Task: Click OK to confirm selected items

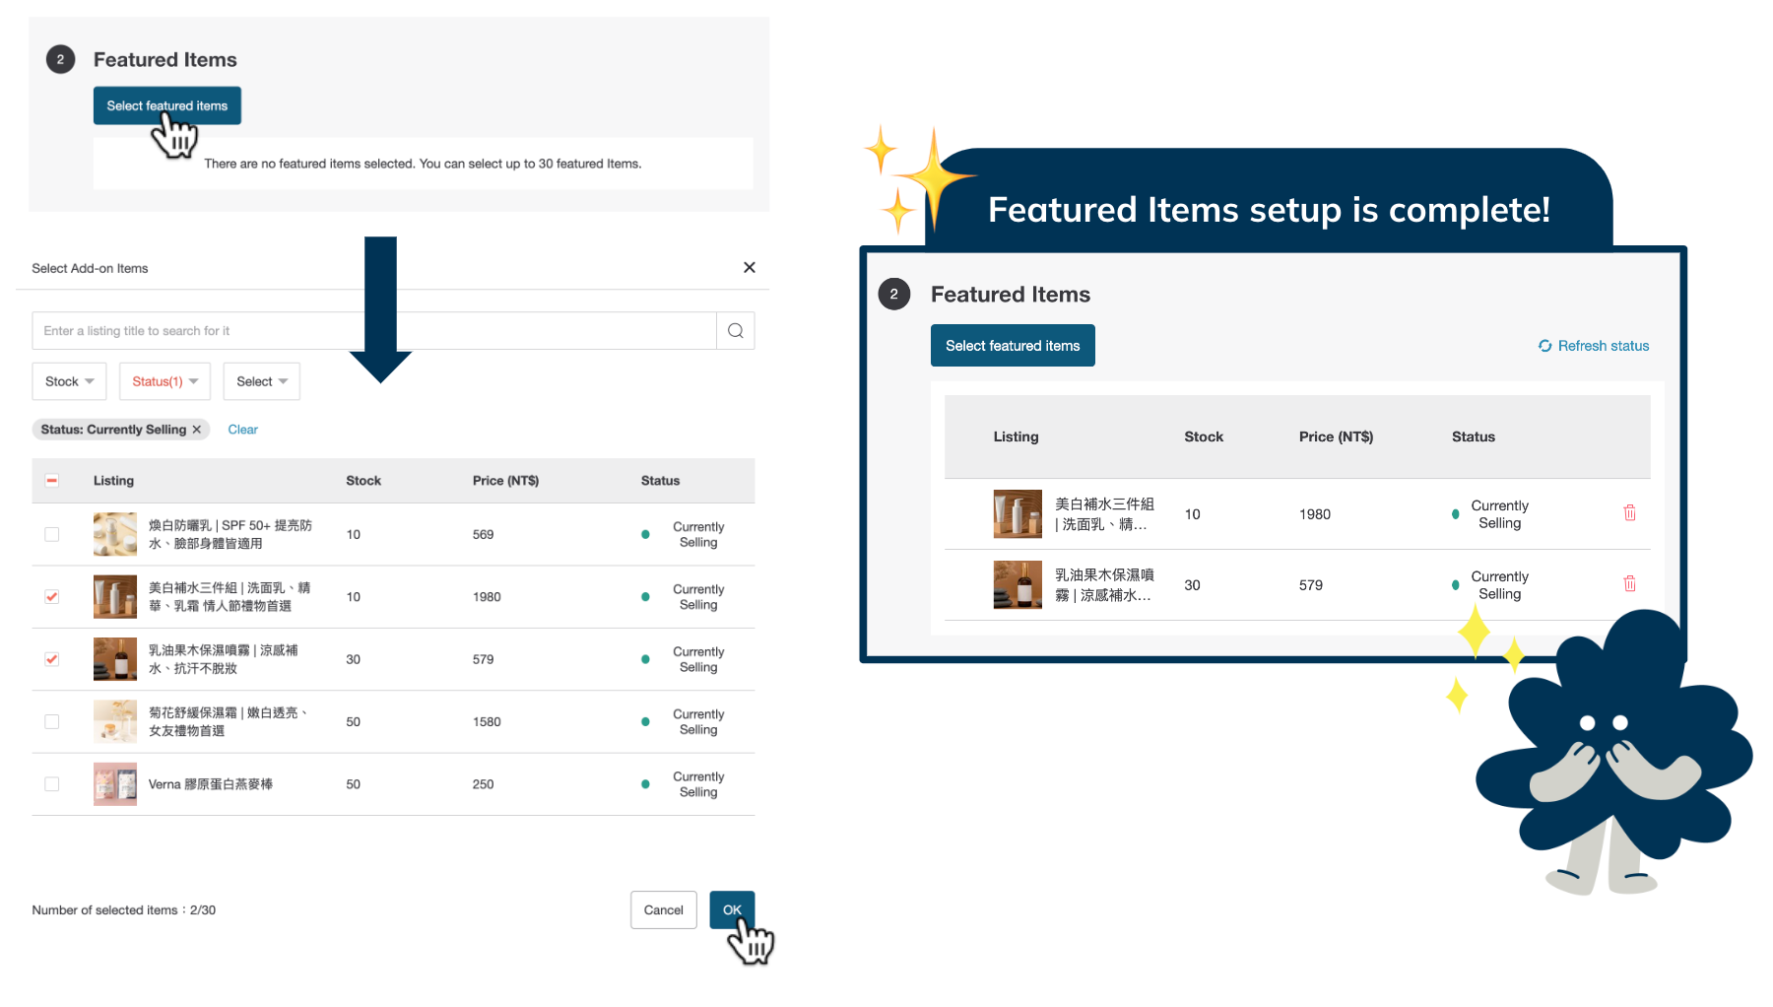Action: [732, 909]
